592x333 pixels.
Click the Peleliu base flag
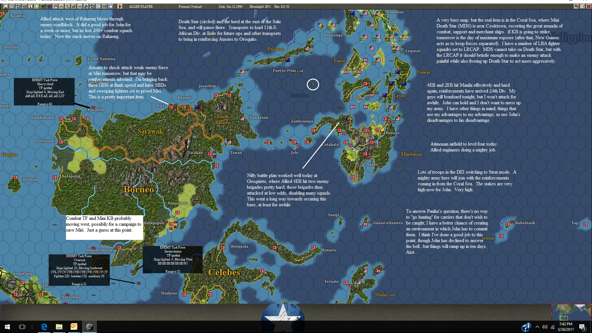[501, 236]
